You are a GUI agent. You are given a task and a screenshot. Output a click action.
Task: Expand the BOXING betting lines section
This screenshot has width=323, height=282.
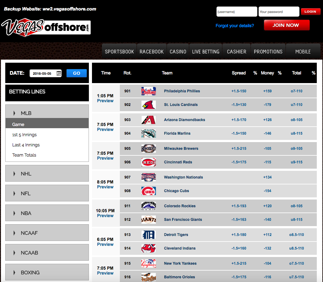[47, 272]
